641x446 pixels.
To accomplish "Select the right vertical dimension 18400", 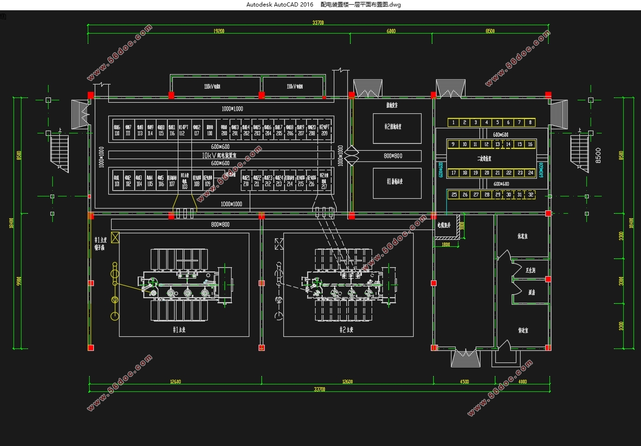I will coord(632,223).
